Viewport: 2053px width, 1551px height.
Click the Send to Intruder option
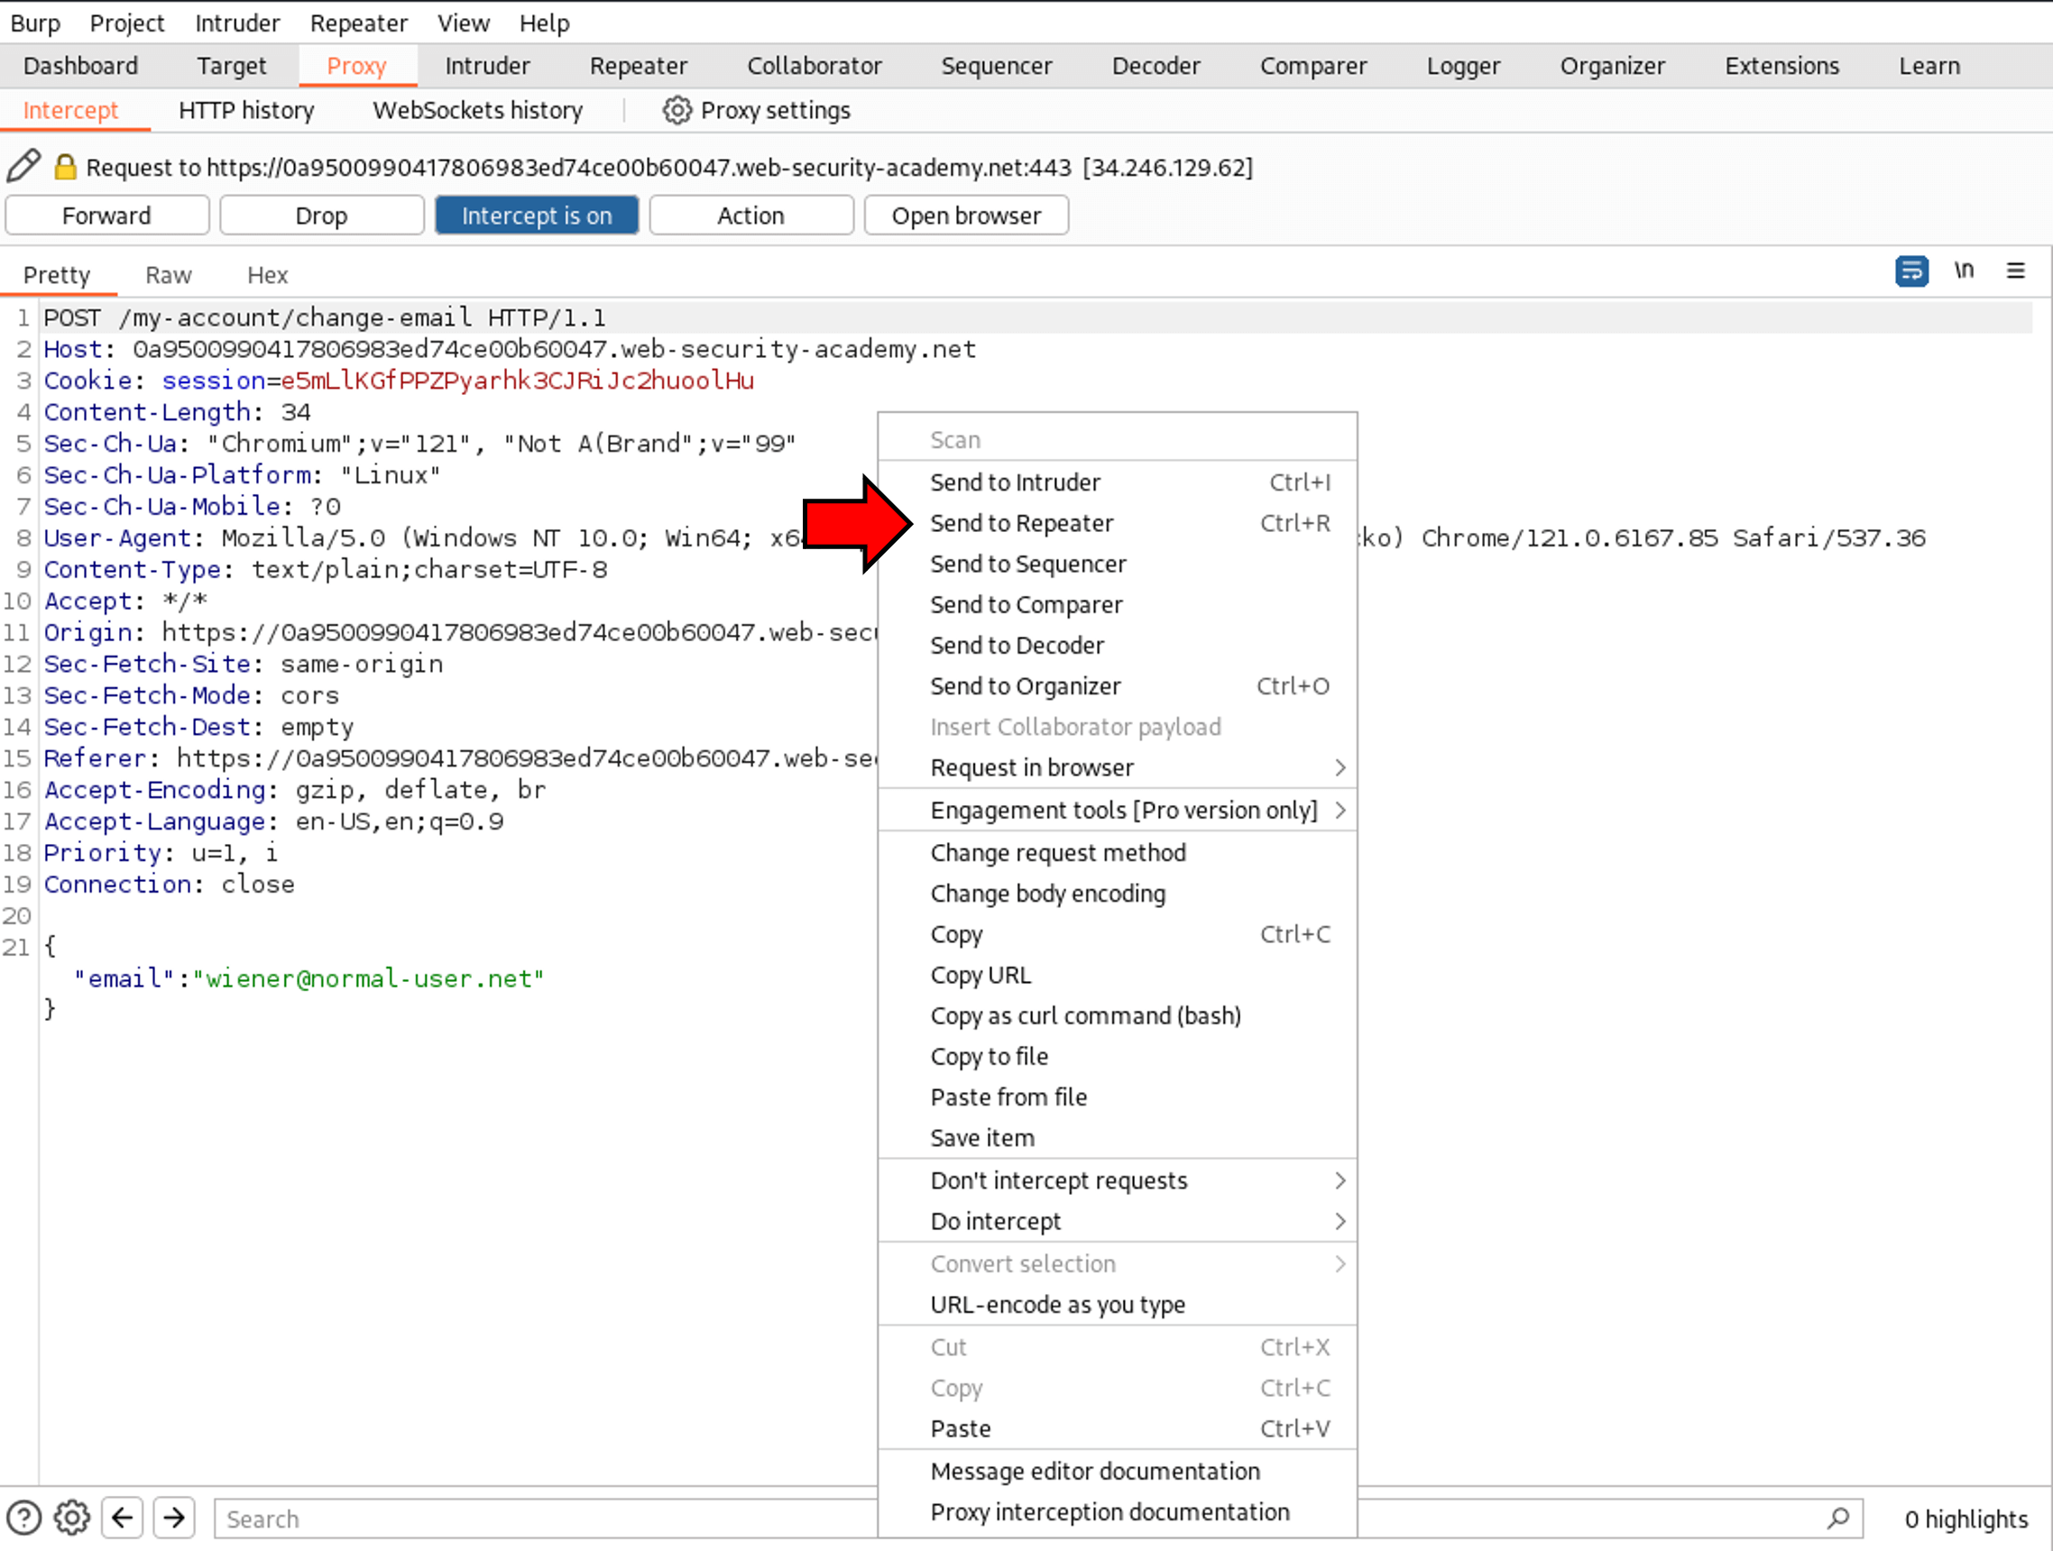1015,481
